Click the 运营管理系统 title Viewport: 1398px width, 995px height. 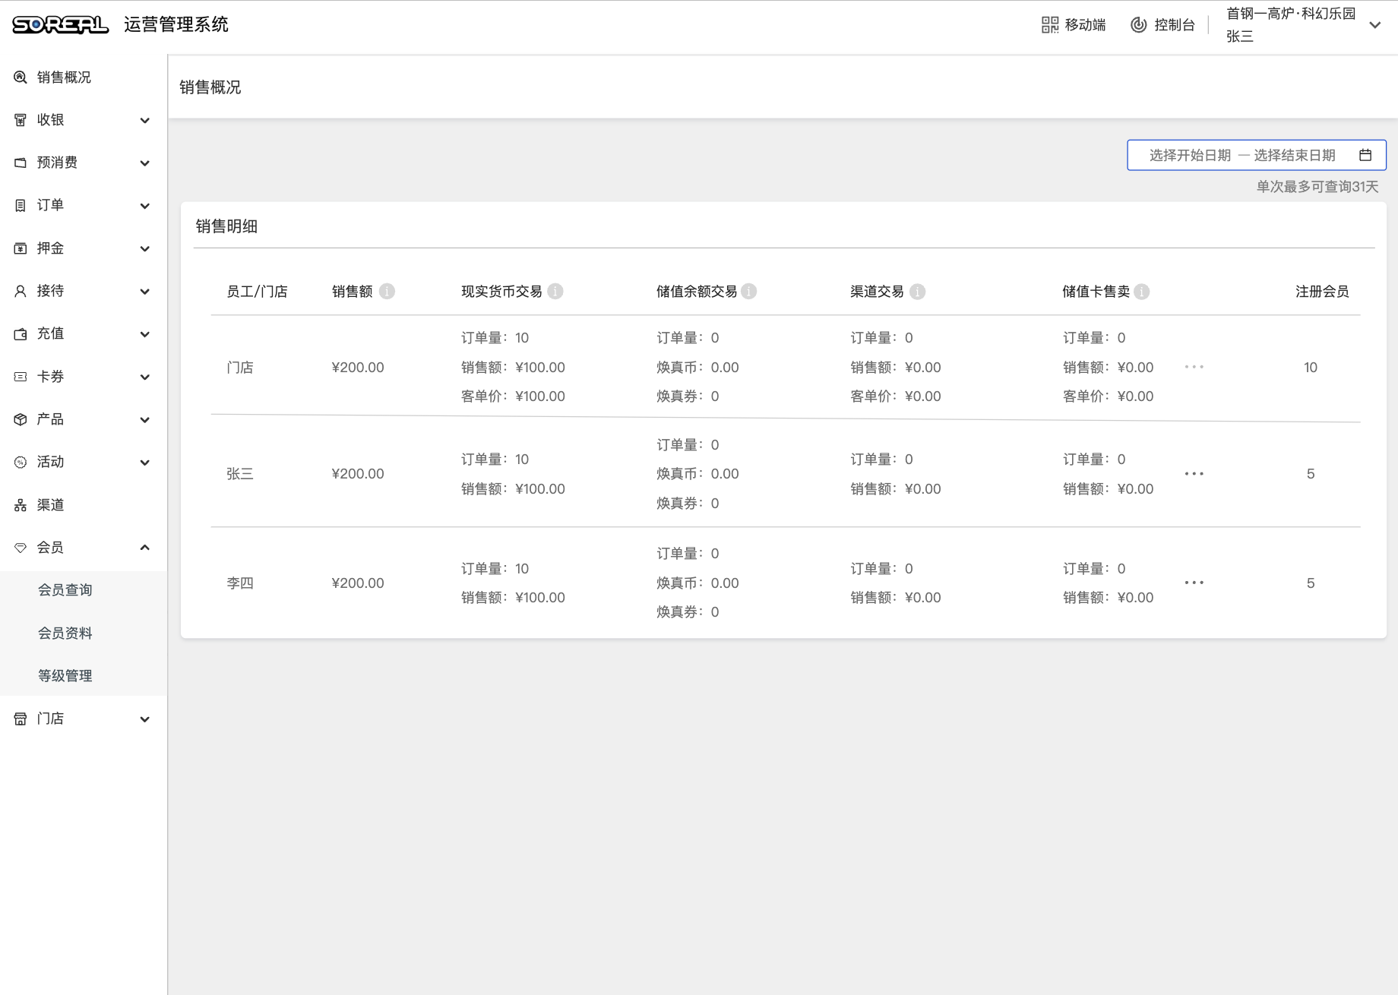176,24
